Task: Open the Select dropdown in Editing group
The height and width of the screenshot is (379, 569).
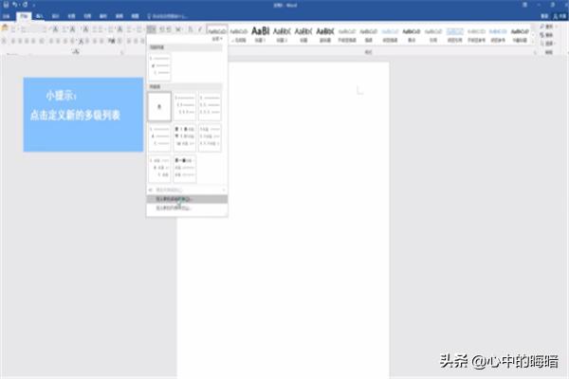Action: point(546,44)
